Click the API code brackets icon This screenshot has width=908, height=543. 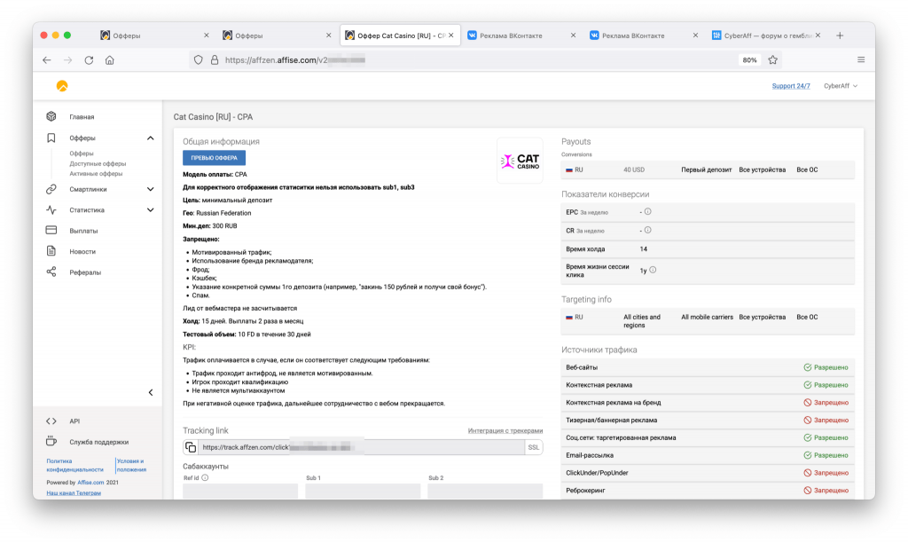point(51,421)
